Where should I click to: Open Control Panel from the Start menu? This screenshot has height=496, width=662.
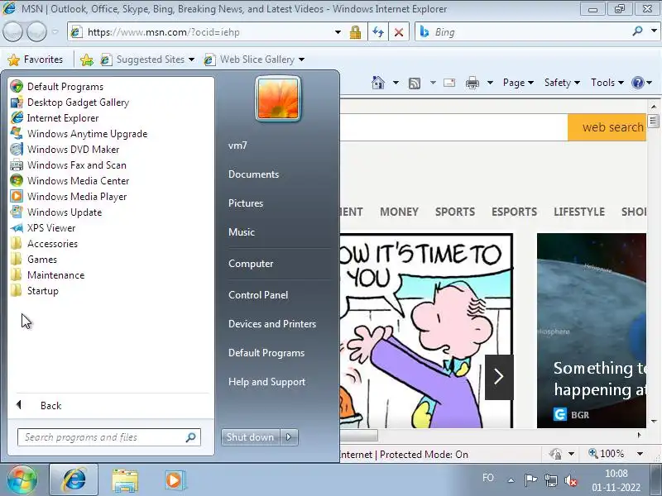click(258, 295)
